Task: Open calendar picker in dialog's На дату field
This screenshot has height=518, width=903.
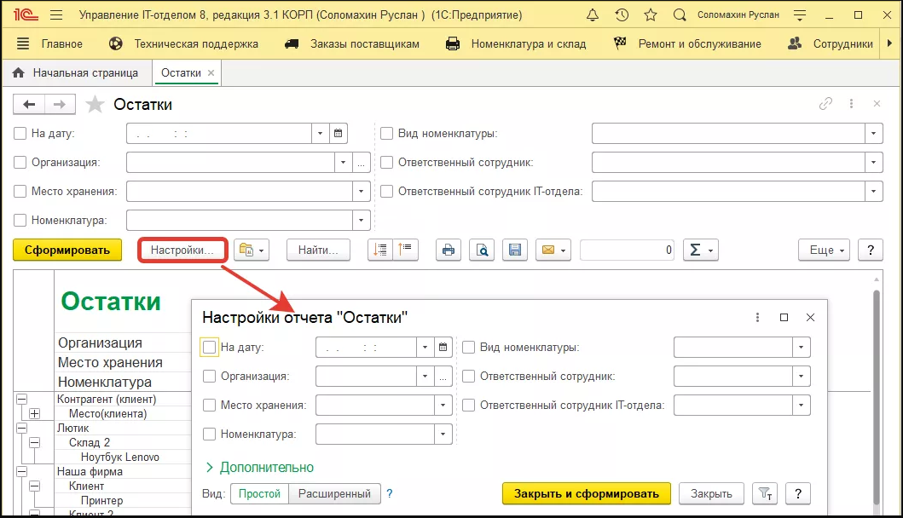Action: 443,347
